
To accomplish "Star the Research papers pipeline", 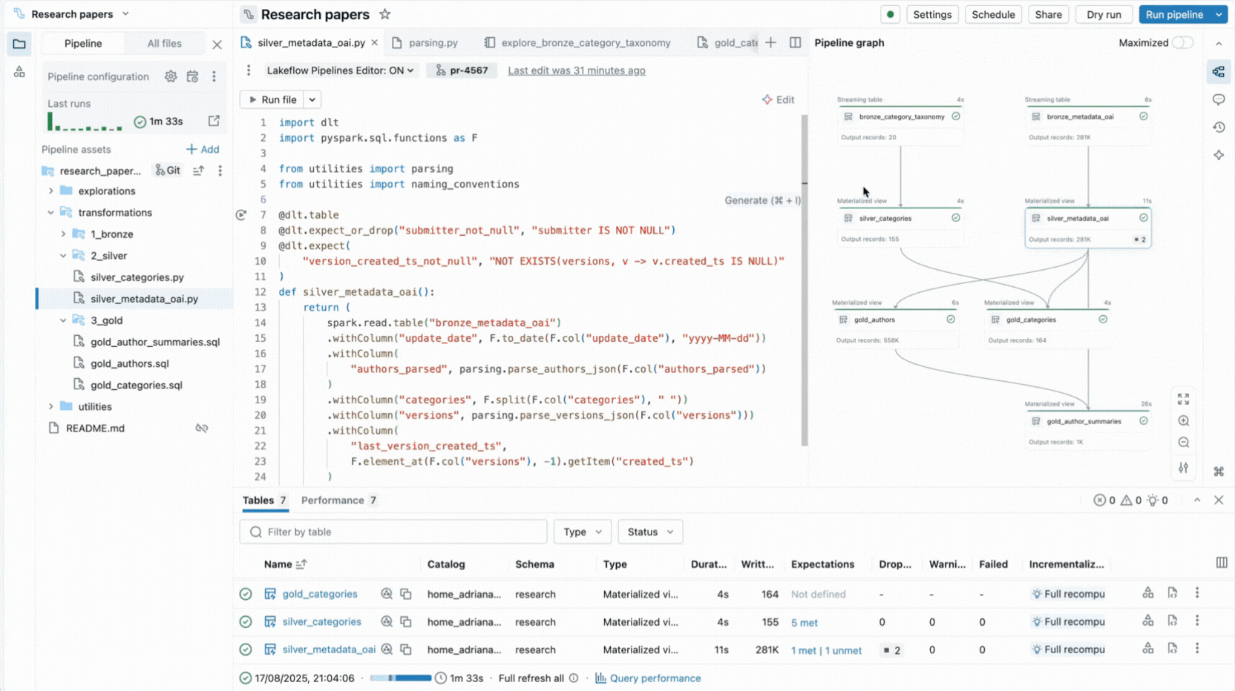I will (384, 14).
